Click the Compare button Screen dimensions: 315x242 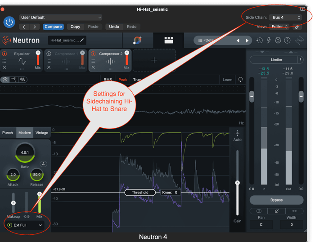click(53, 27)
